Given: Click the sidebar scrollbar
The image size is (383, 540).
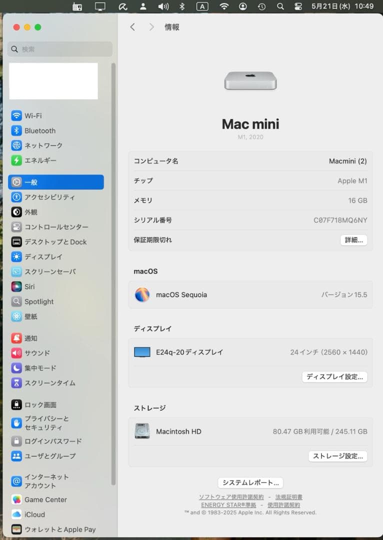Looking at the screenshot, I should point(113,274).
